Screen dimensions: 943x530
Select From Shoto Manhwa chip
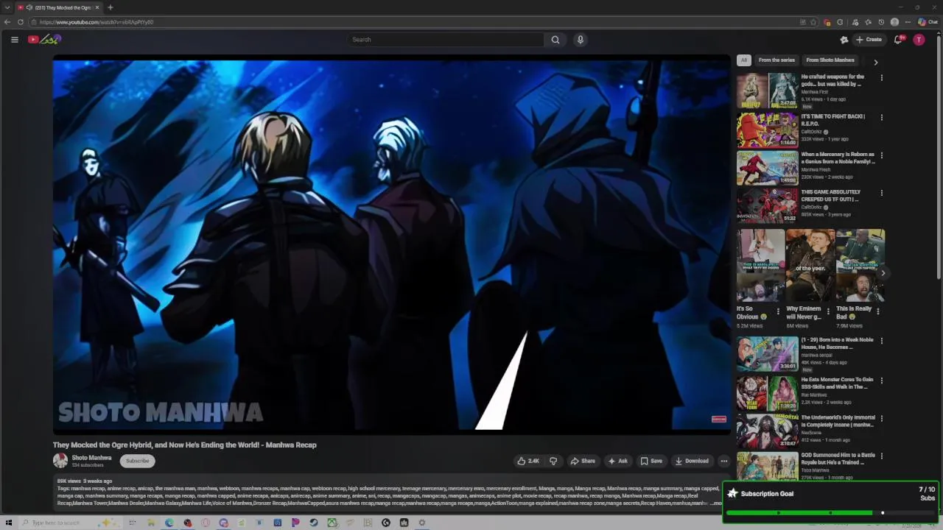pyautogui.click(x=830, y=60)
